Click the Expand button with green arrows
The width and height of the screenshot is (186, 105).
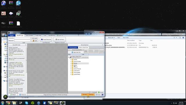tap(101, 92)
